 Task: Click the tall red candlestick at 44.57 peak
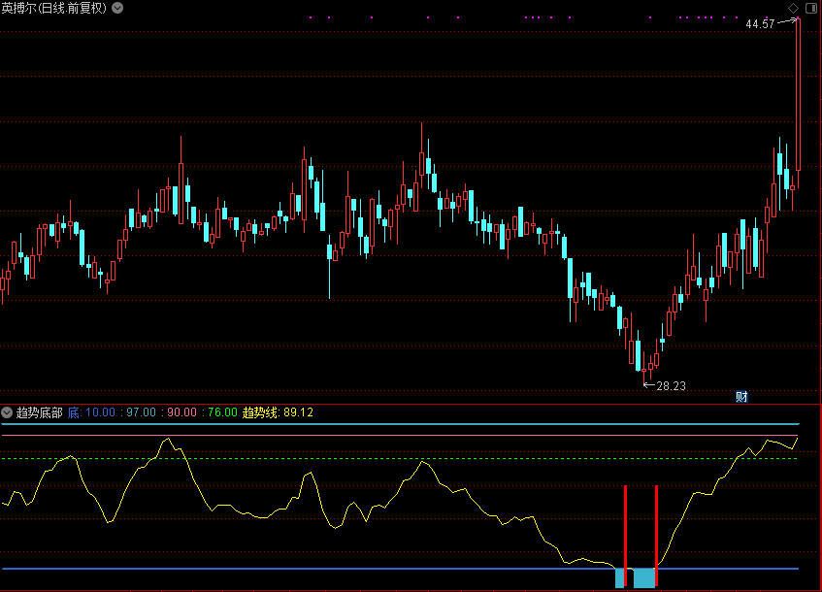(x=798, y=97)
